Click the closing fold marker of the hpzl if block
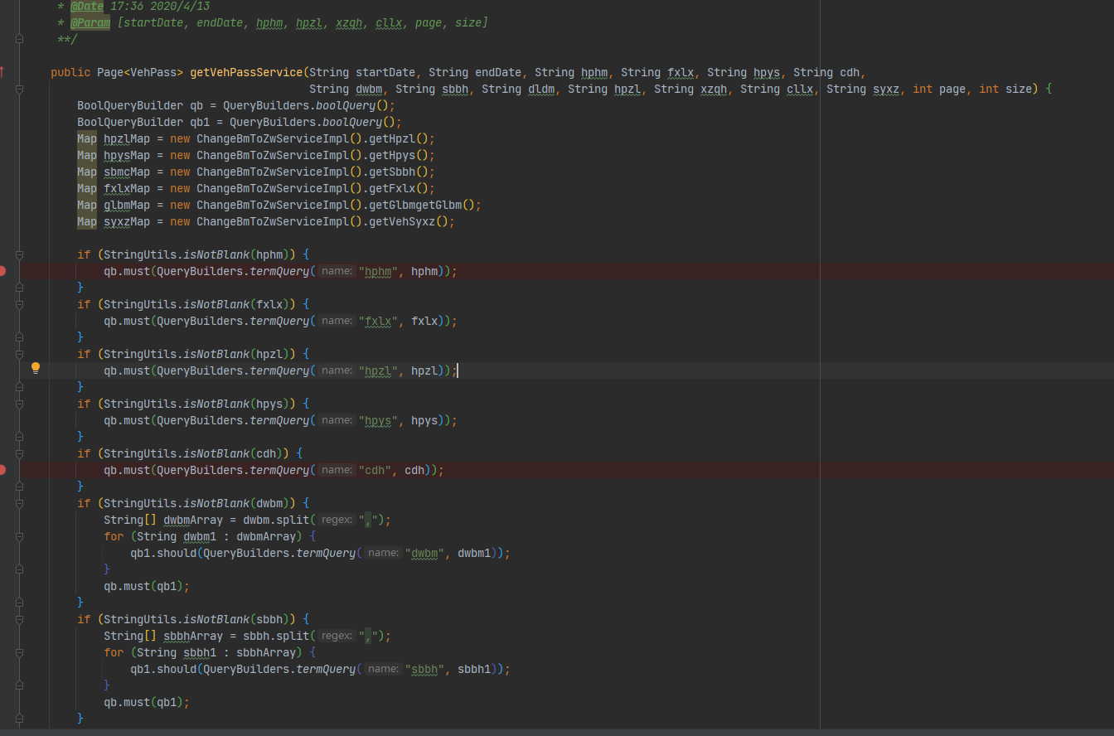The width and height of the screenshot is (1114, 736). pos(19,387)
